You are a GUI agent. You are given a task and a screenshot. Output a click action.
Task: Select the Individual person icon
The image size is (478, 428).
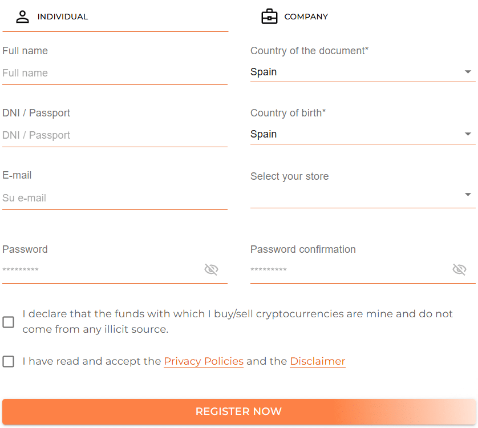(x=22, y=16)
